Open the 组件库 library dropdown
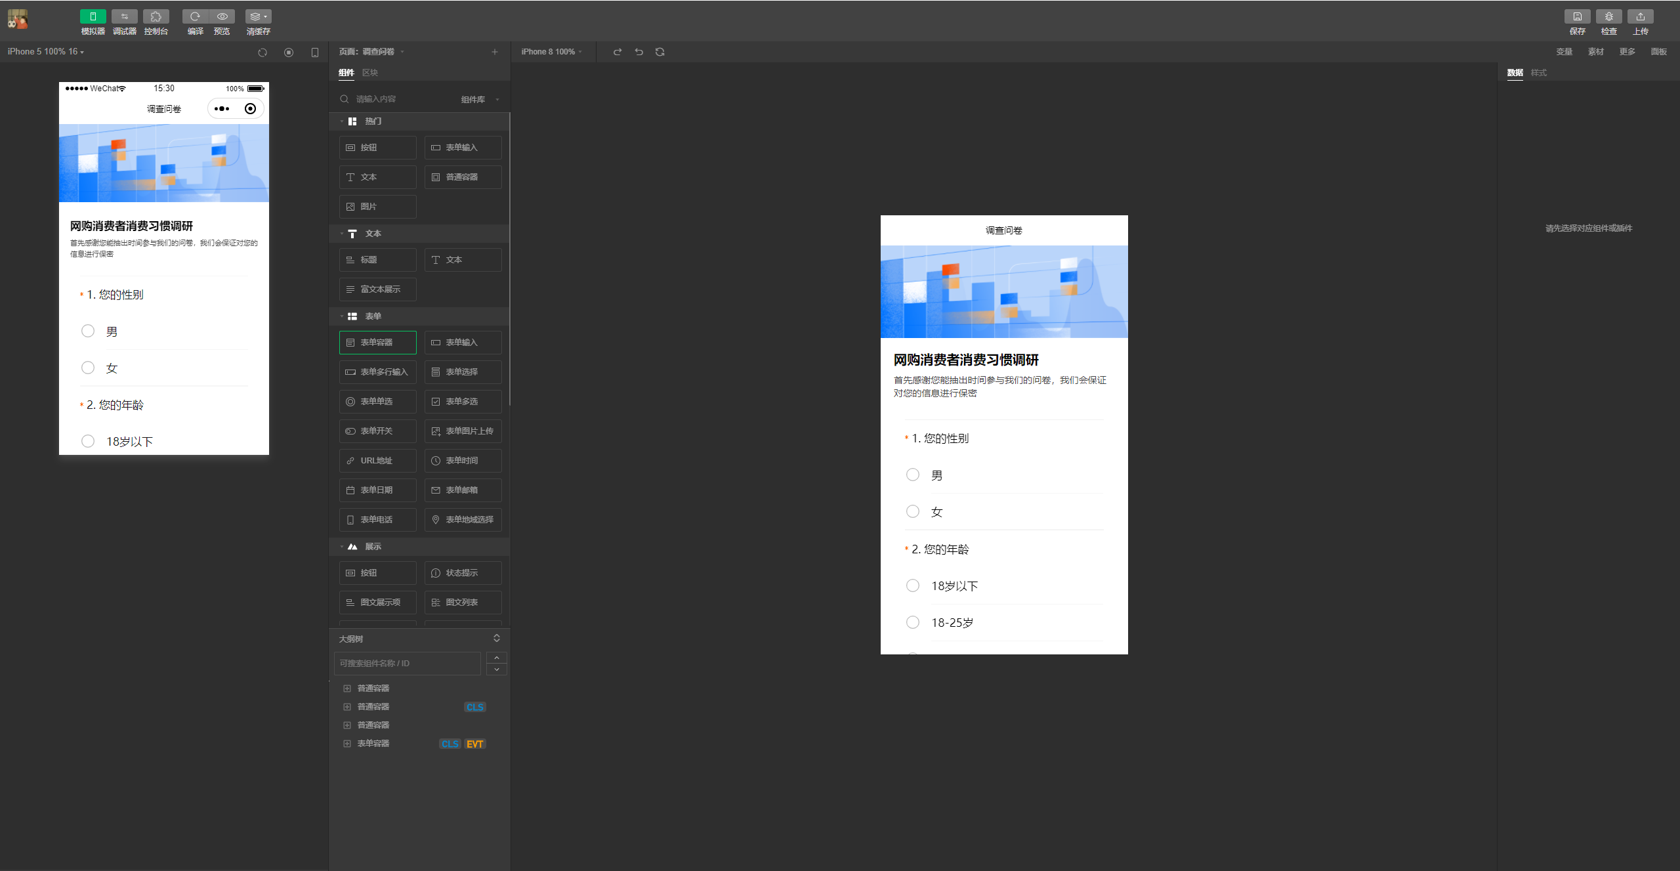Image resolution: width=1680 pixels, height=871 pixels. point(480,100)
